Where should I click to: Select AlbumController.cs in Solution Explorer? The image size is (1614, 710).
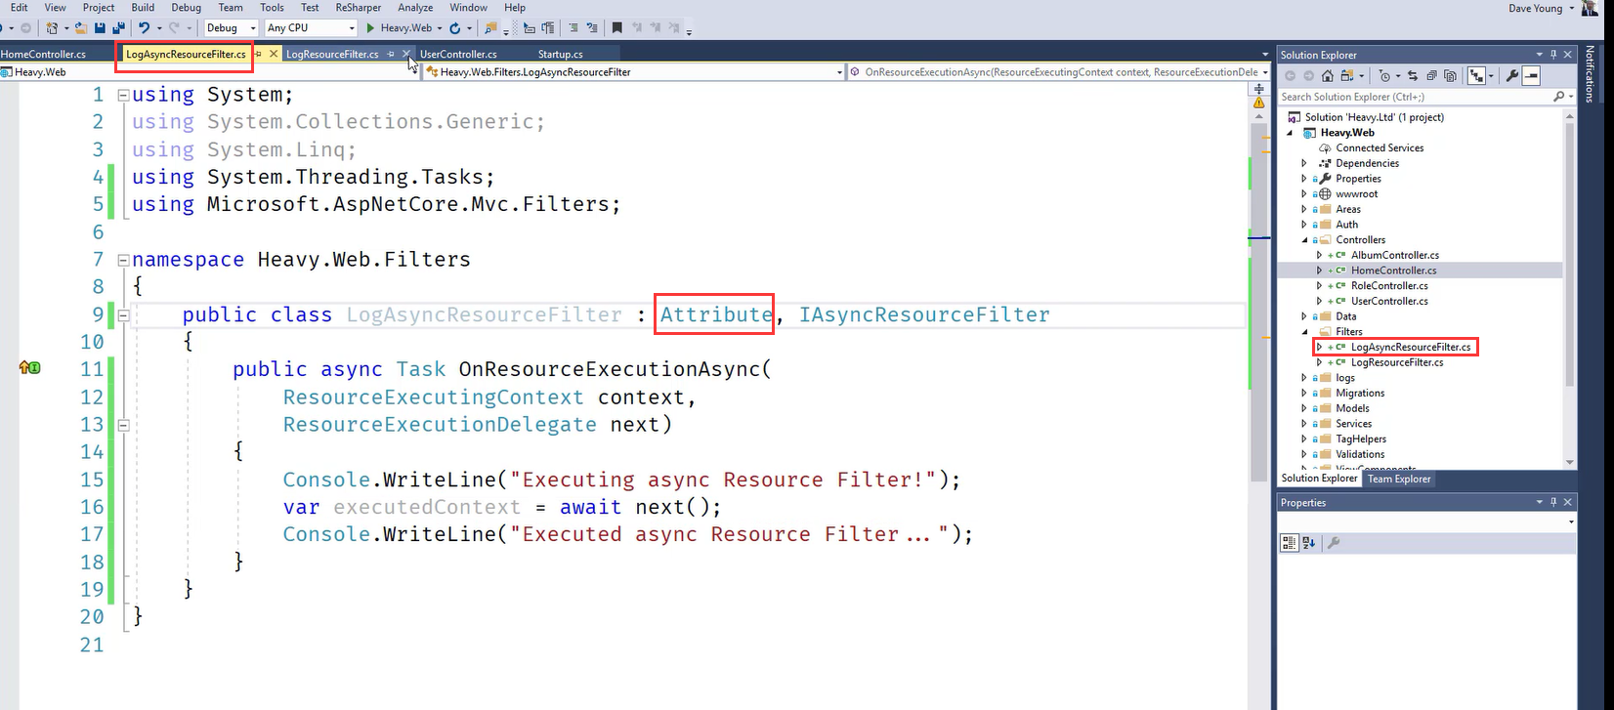pos(1395,255)
